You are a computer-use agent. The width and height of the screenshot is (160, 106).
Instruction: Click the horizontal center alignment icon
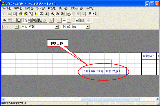click(82, 20)
